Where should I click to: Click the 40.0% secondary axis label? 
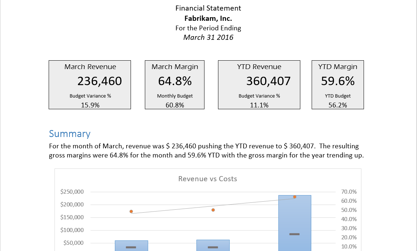tap(349, 219)
